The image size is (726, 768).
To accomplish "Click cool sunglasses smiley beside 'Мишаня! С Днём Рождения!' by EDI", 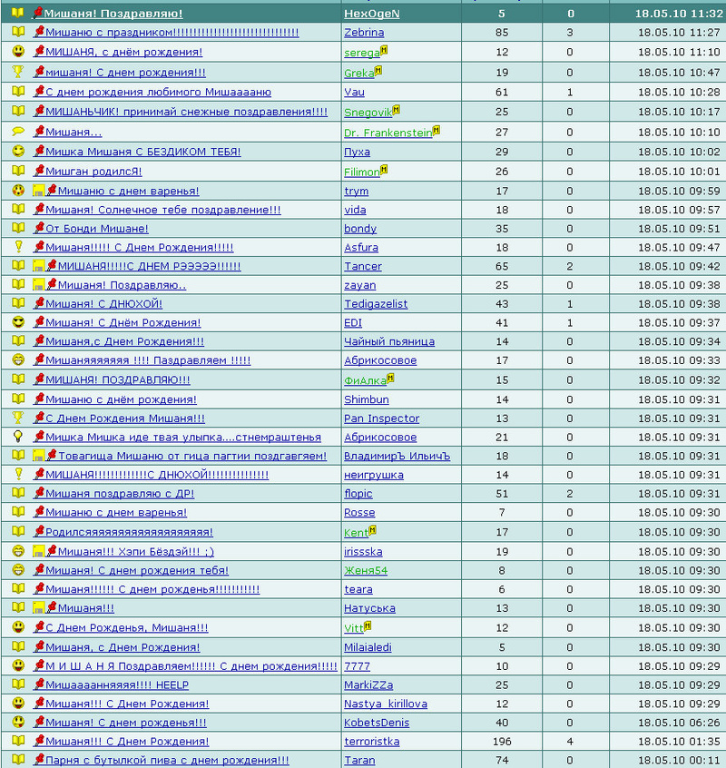I will coord(18,322).
